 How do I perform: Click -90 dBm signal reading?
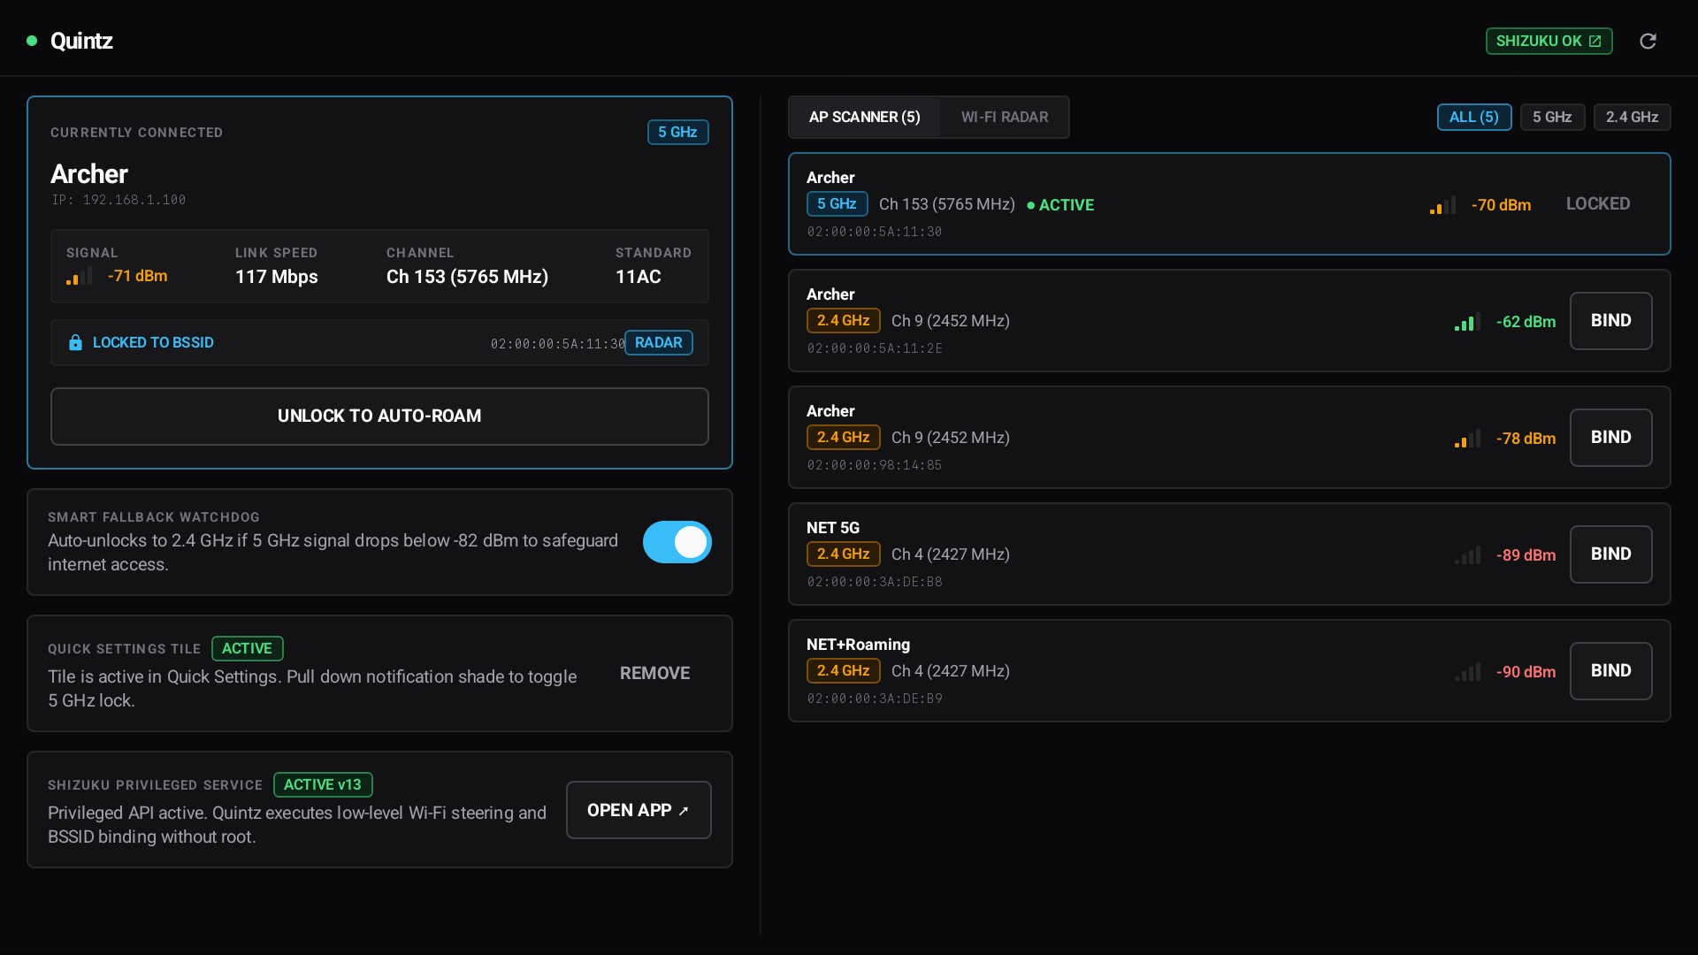[x=1526, y=672]
